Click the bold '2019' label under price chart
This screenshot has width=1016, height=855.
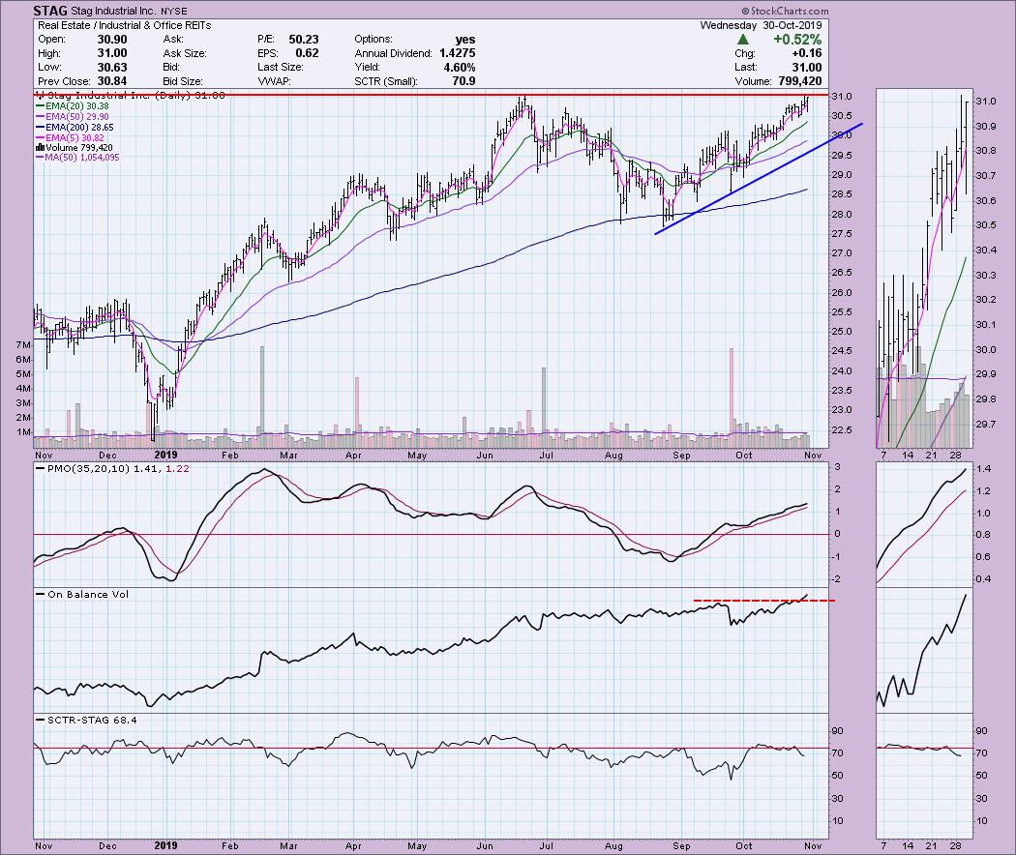pos(165,456)
